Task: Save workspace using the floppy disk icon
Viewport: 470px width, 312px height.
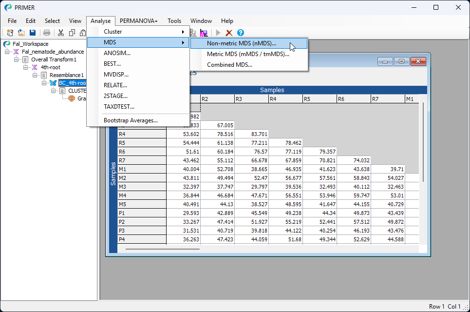Action: [33, 33]
